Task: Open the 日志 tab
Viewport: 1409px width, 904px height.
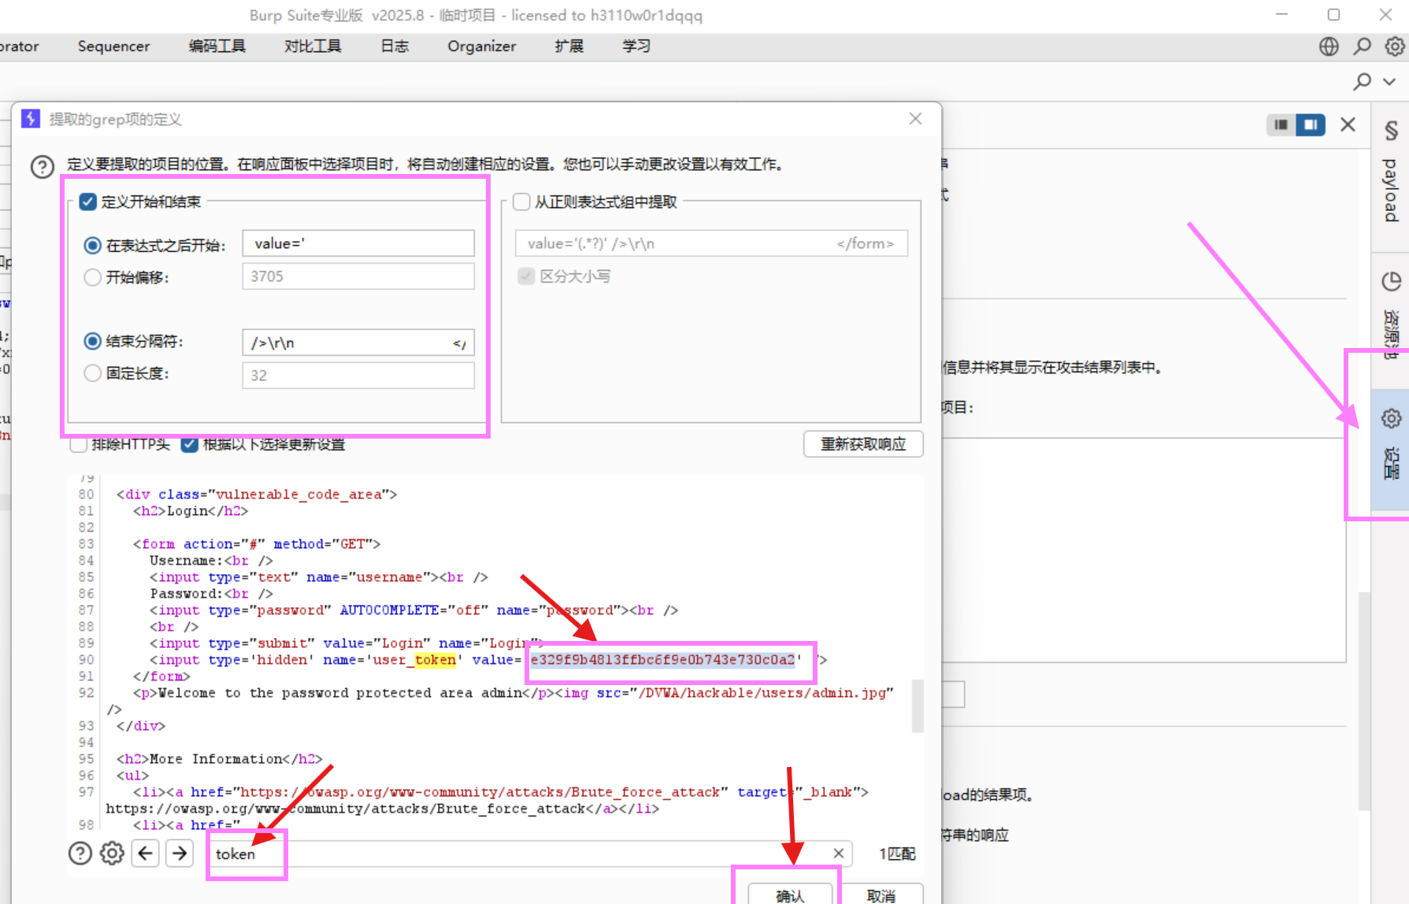Action: tap(395, 46)
